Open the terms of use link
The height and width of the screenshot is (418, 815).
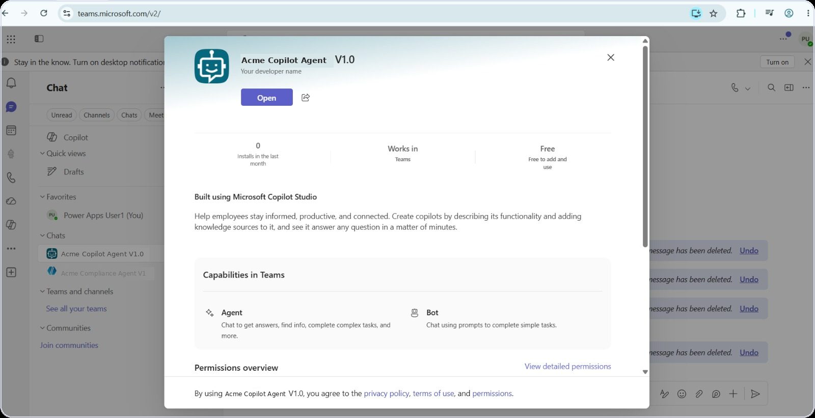433,393
